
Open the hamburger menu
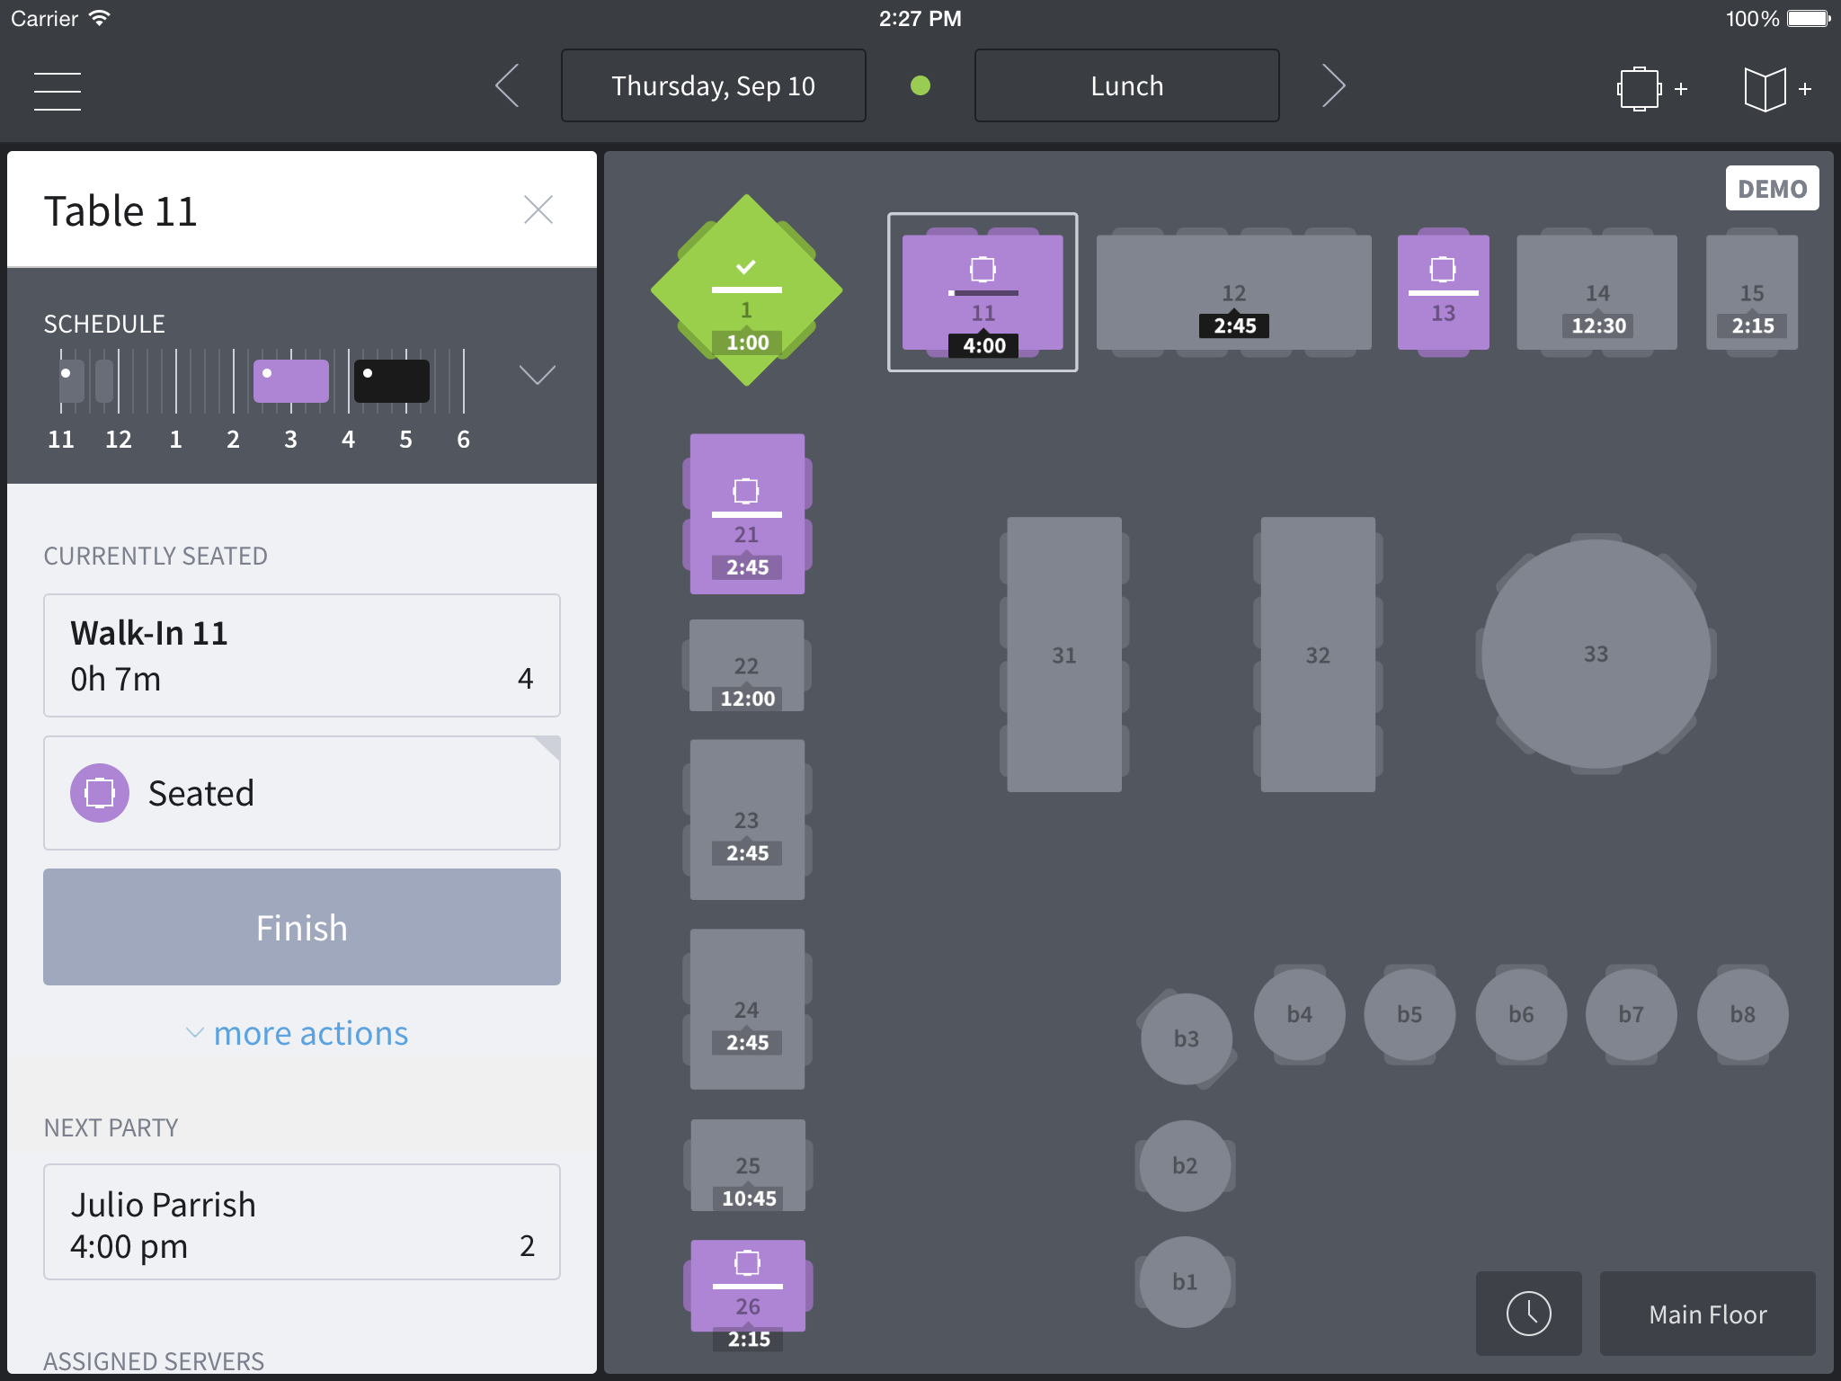coord(58,90)
